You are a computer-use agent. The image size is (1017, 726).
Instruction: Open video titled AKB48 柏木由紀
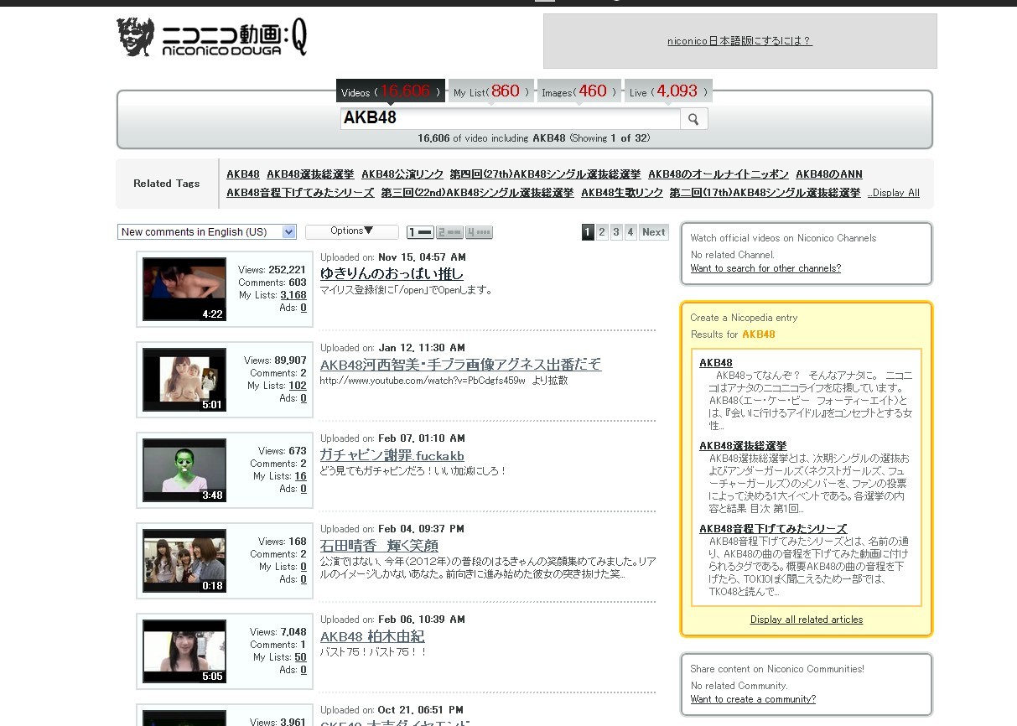pyautogui.click(x=372, y=636)
